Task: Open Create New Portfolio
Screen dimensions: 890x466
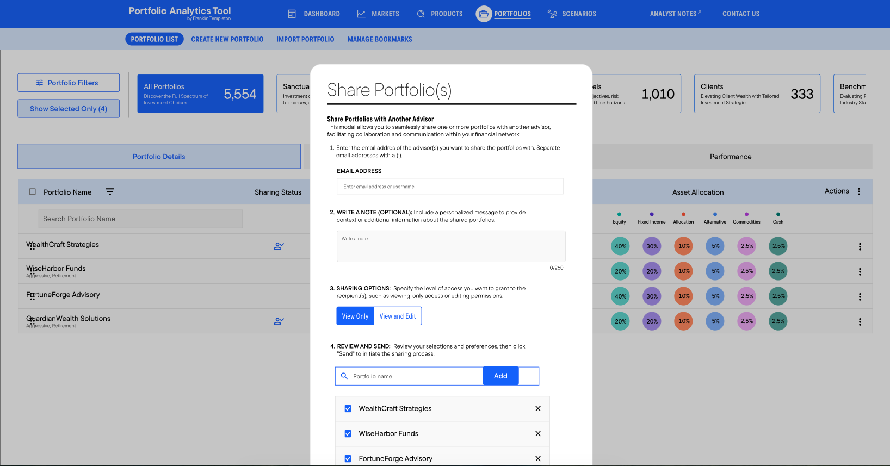Action: 227,39
